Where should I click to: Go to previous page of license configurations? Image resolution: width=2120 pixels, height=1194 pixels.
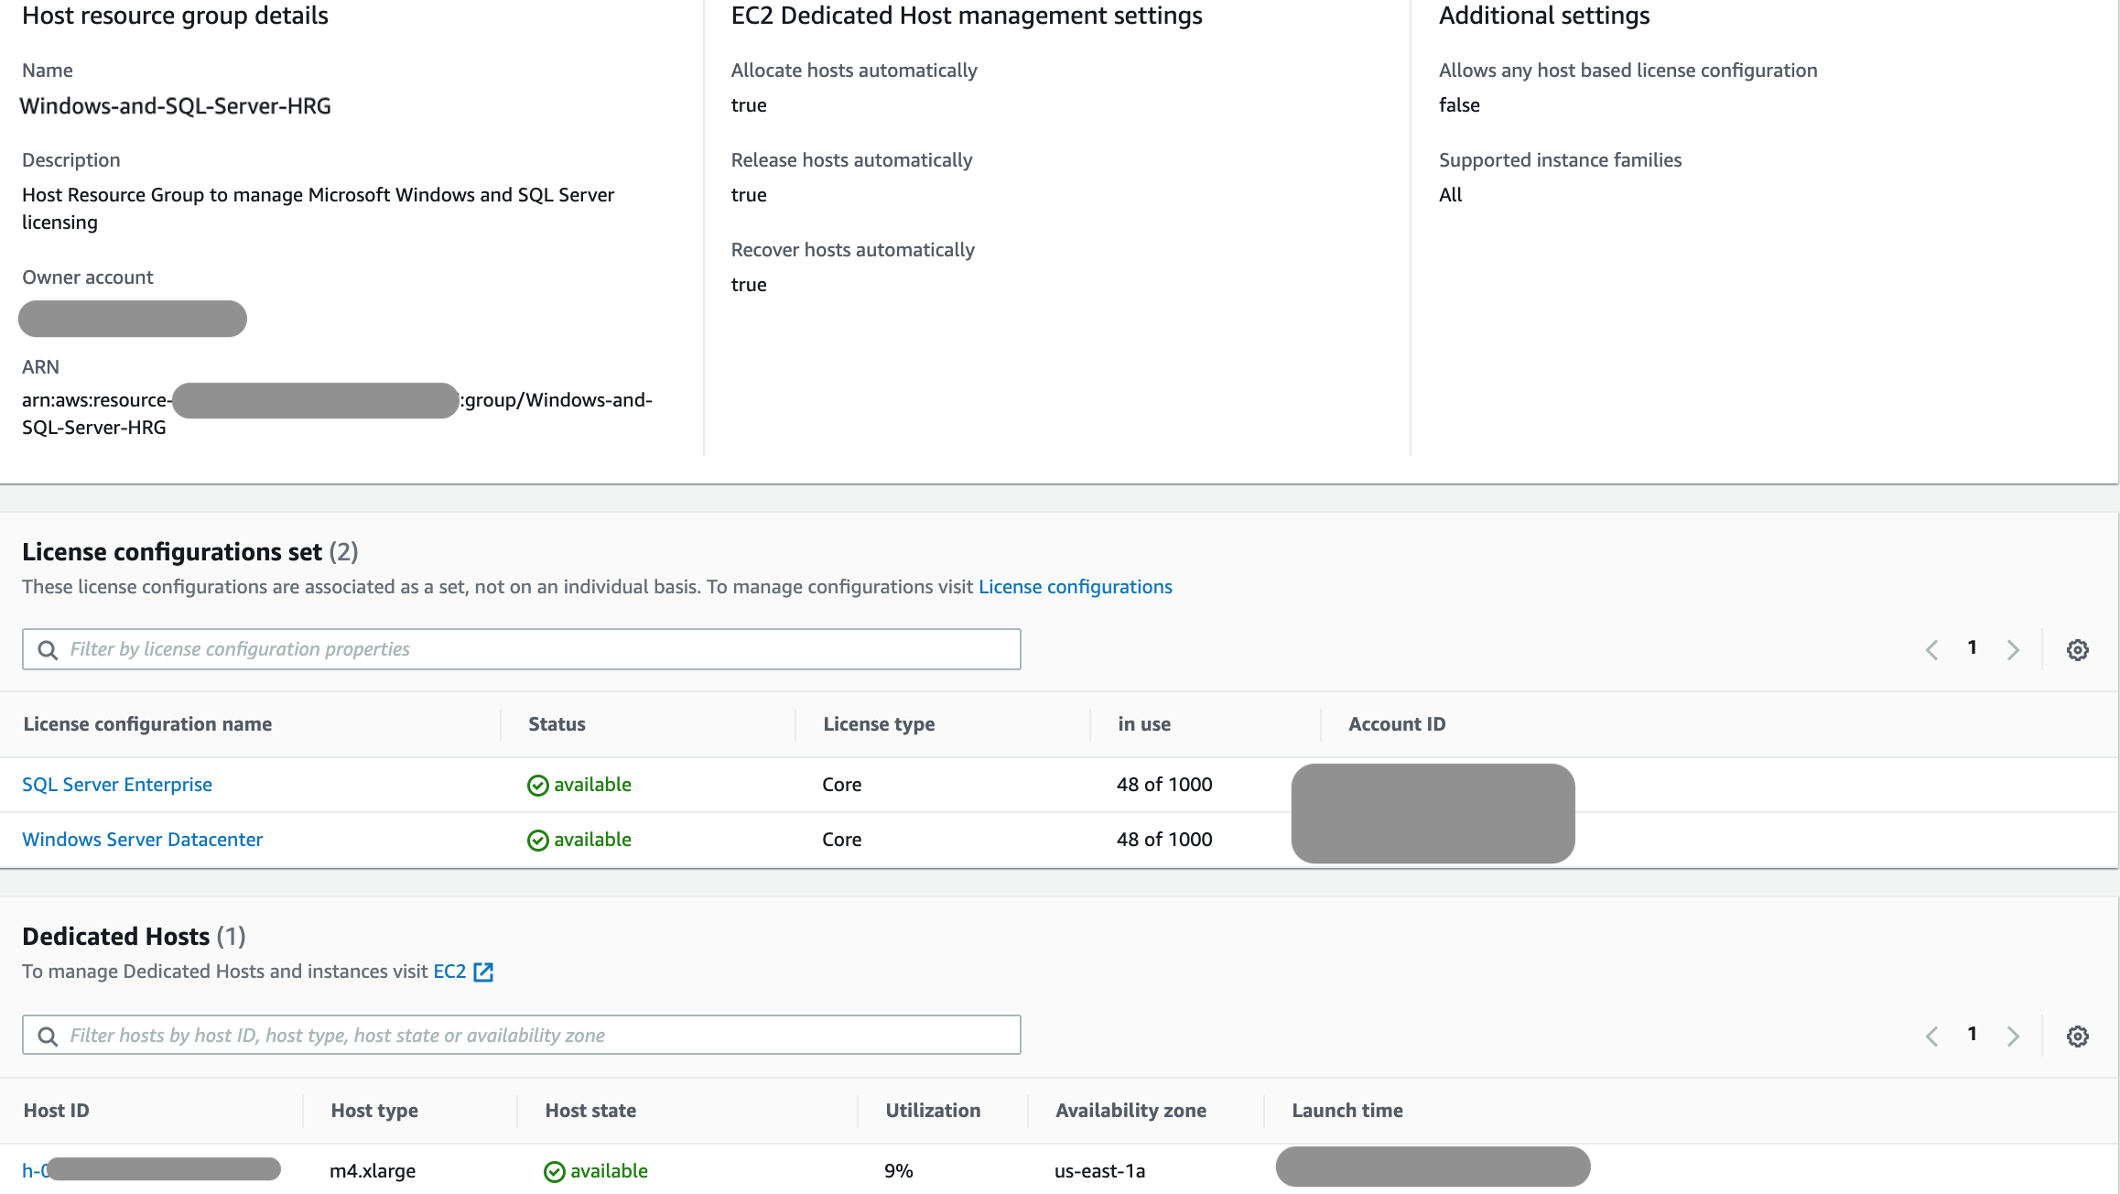tap(1932, 650)
